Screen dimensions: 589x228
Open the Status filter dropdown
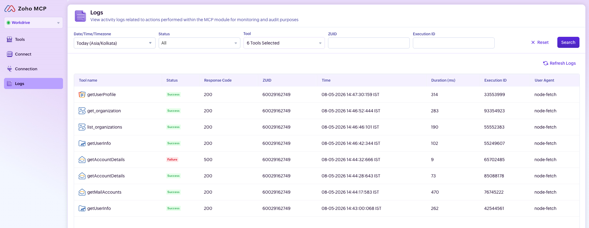click(199, 43)
